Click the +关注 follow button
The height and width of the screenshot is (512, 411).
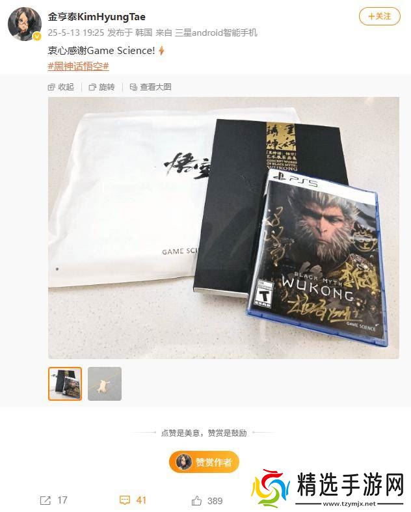coord(379,16)
